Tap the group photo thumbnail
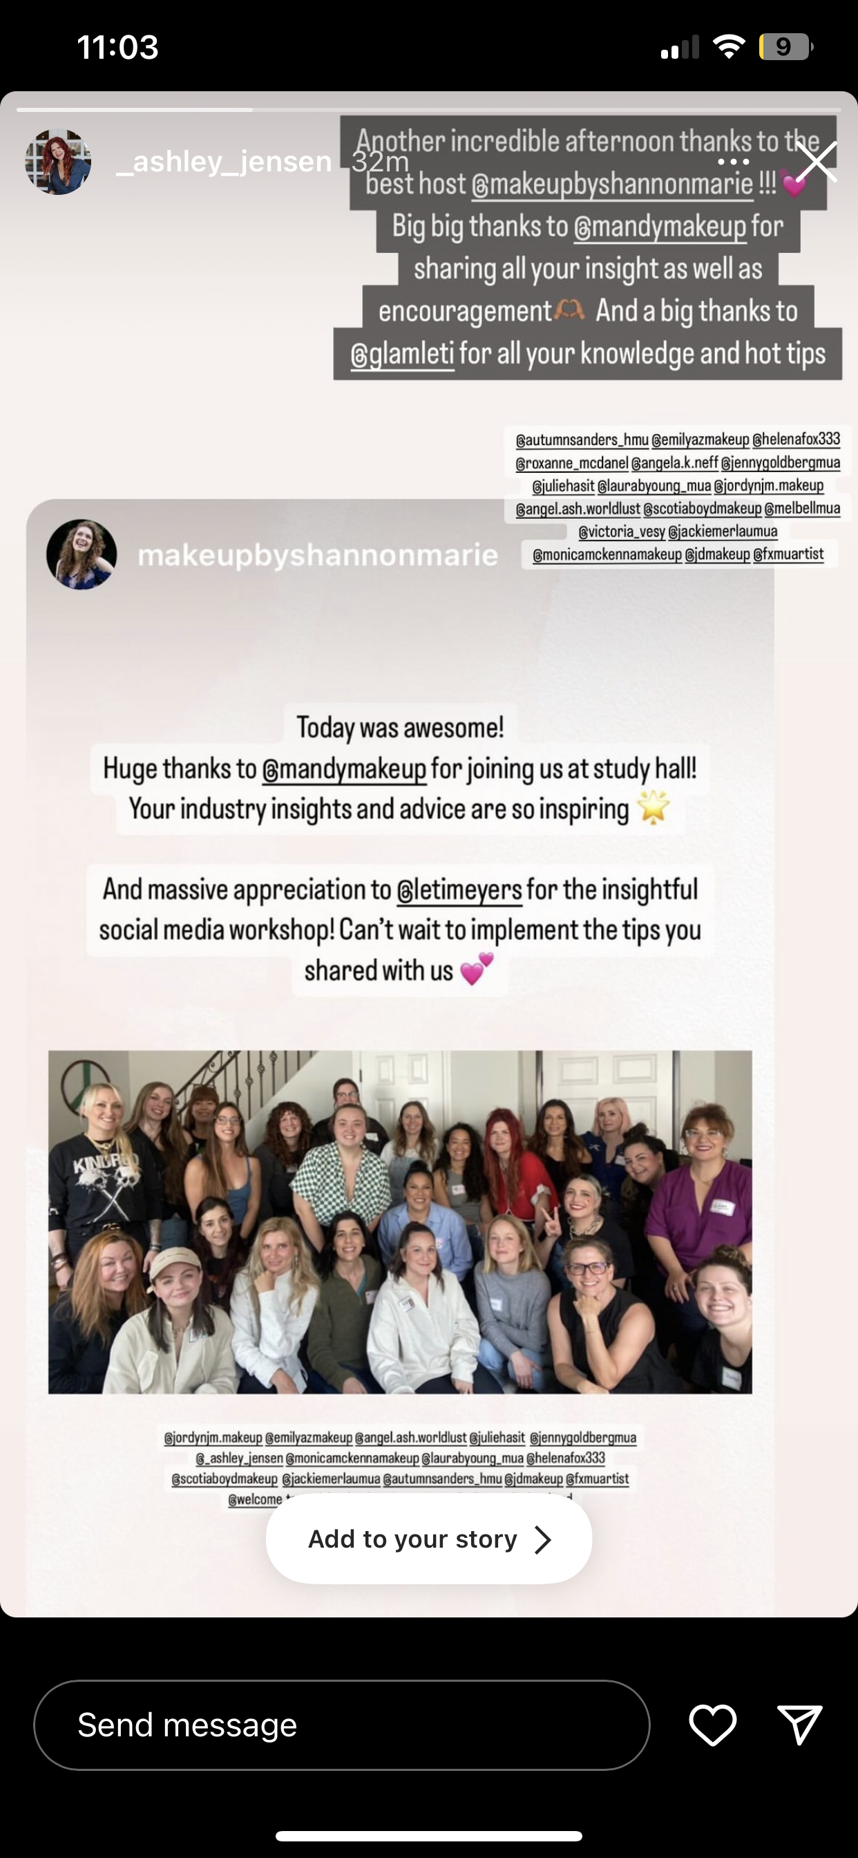This screenshot has height=1858, width=858. (x=400, y=1222)
